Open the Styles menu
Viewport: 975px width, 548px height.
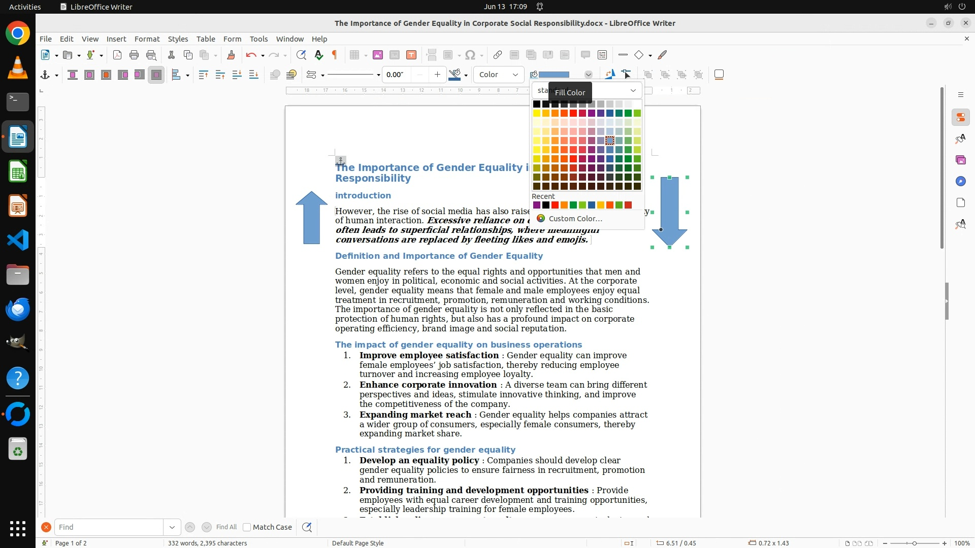pyautogui.click(x=178, y=39)
